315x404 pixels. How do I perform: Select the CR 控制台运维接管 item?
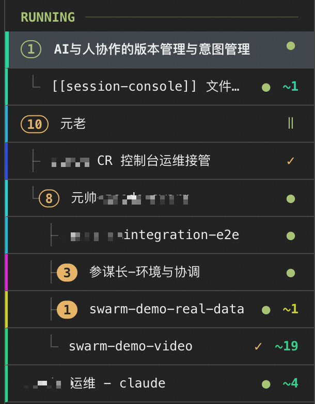160,161
